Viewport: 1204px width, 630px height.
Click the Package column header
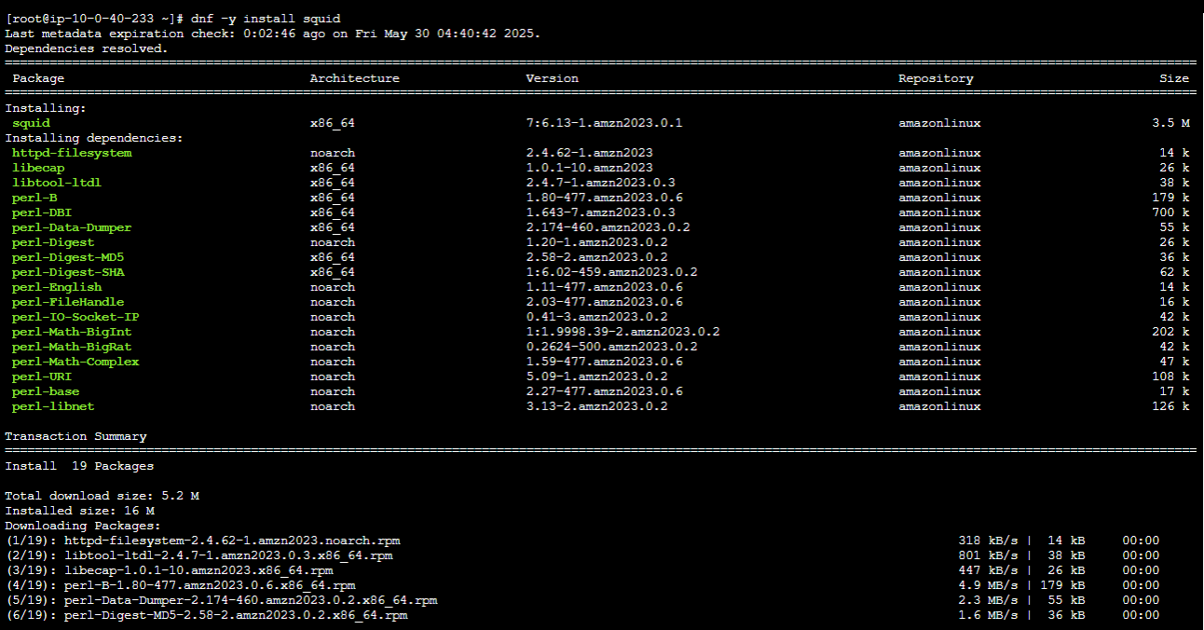pyautogui.click(x=38, y=78)
